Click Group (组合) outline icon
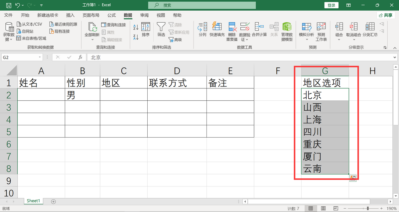This screenshot has width=399, height=212. (x=339, y=27)
